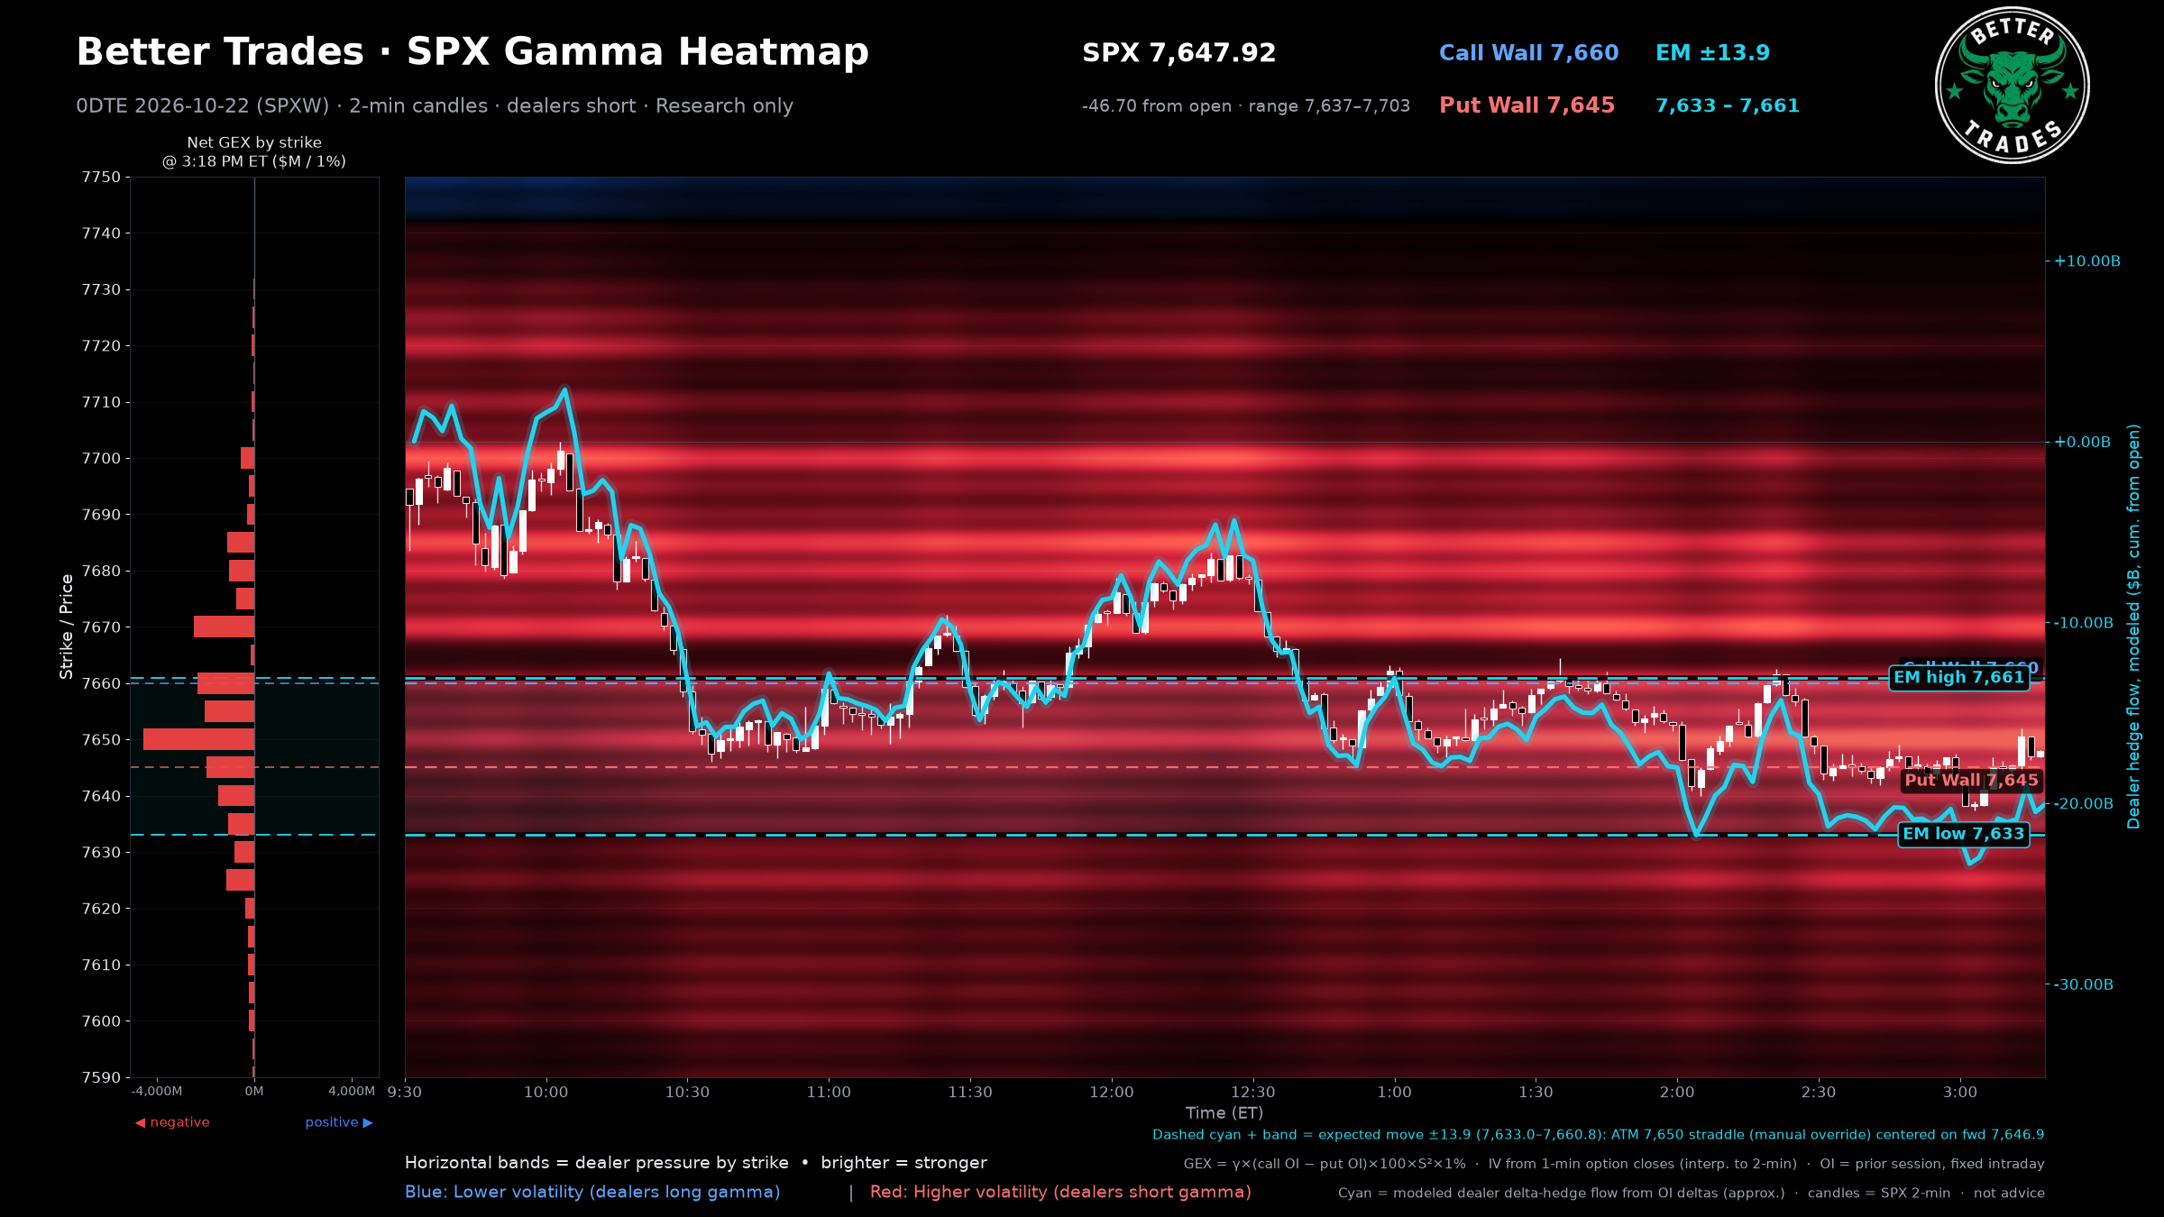2164x1217 pixels.
Task: Click the Time (ET) axis title
Action: [x=1224, y=1113]
